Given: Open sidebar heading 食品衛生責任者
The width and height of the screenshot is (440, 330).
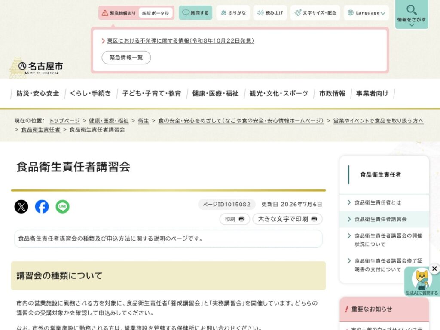Looking at the screenshot, I should pyautogui.click(x=381, y=175).
